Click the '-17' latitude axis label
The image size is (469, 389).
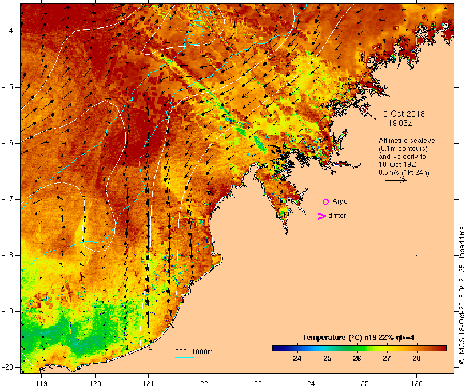7,199
